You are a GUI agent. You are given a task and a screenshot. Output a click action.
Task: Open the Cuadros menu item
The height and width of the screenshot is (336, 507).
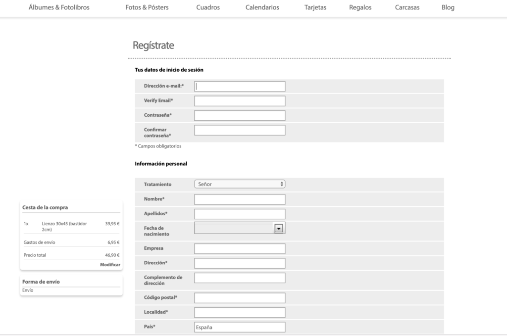tap(208, 7)
